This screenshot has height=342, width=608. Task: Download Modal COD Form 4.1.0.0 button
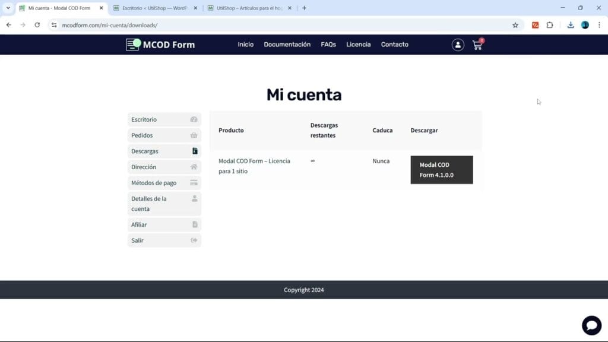click(x=442, y=170)
